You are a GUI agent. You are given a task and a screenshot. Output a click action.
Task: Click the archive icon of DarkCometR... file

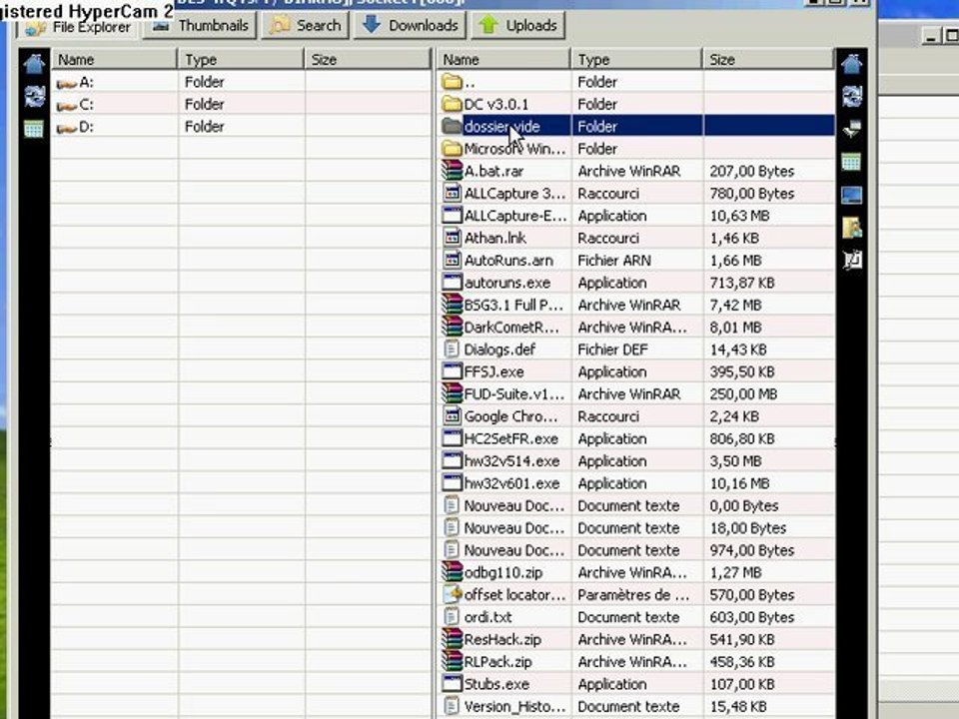tap(452, 327)
